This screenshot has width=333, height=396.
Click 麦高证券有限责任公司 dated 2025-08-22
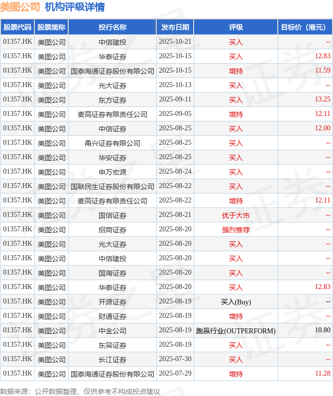pos(112,200)
